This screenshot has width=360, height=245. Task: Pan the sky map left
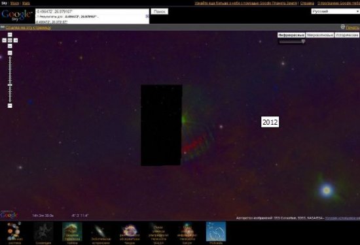(5, 41)
